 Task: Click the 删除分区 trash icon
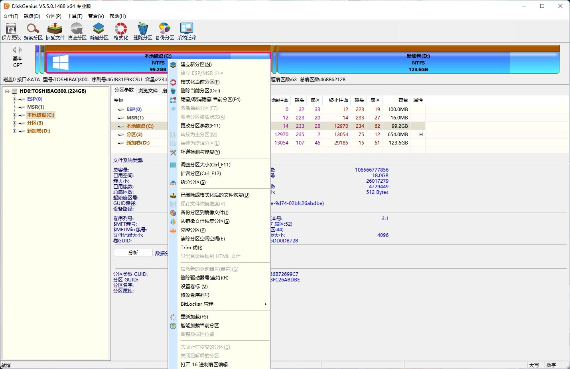point(142,31)
